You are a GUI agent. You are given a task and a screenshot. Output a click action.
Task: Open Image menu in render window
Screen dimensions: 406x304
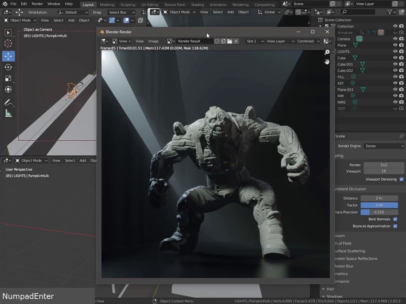tap(153, 41)
